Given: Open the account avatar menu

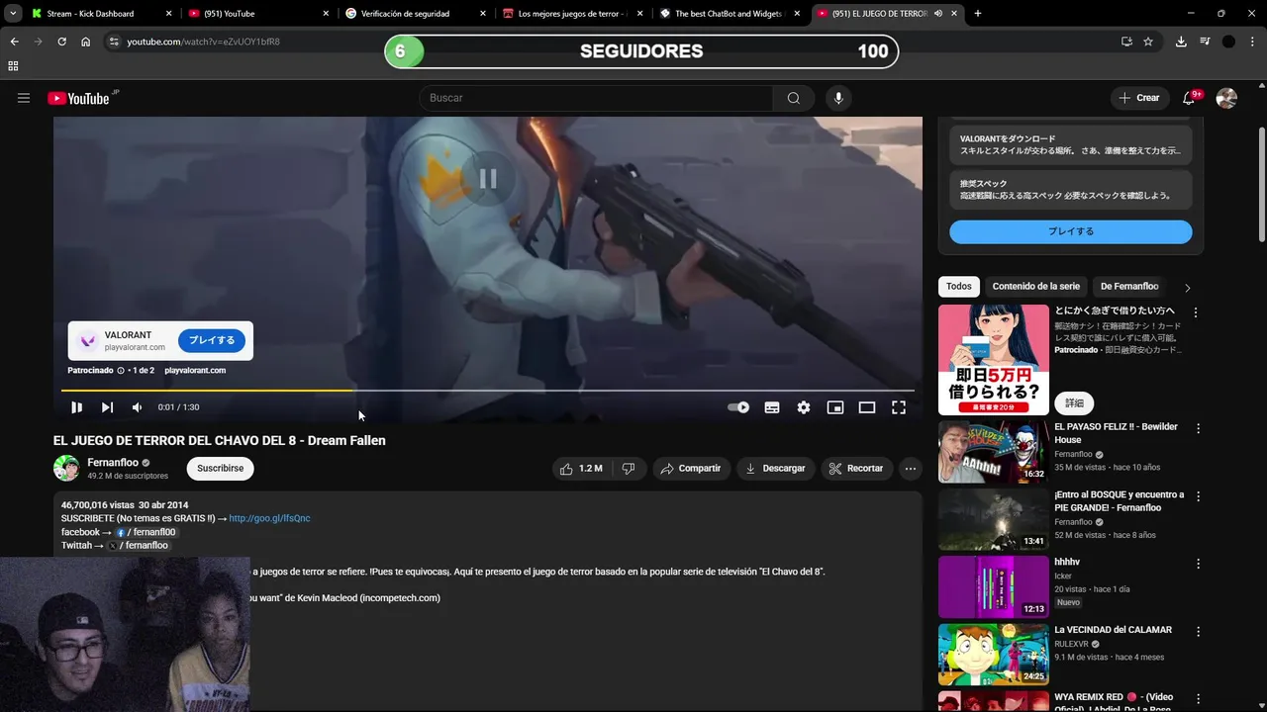Looking at the screenshot, I should 1226,98.
